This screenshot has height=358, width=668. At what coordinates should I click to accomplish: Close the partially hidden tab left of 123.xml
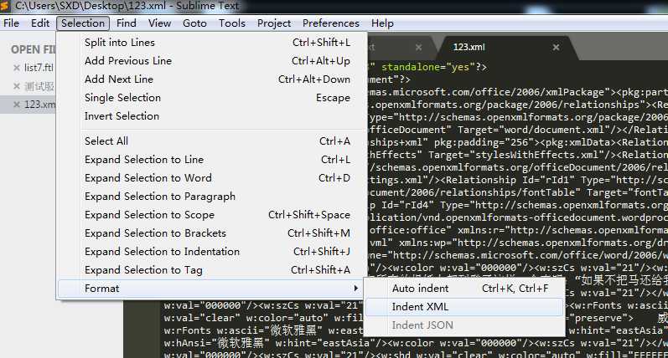click(x=419, y=47)
